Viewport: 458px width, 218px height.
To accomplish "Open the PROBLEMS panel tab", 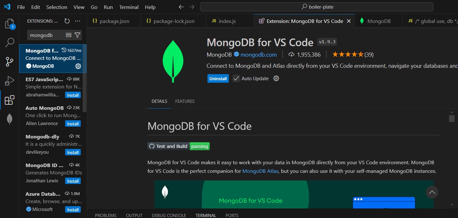I will (106, 215).
